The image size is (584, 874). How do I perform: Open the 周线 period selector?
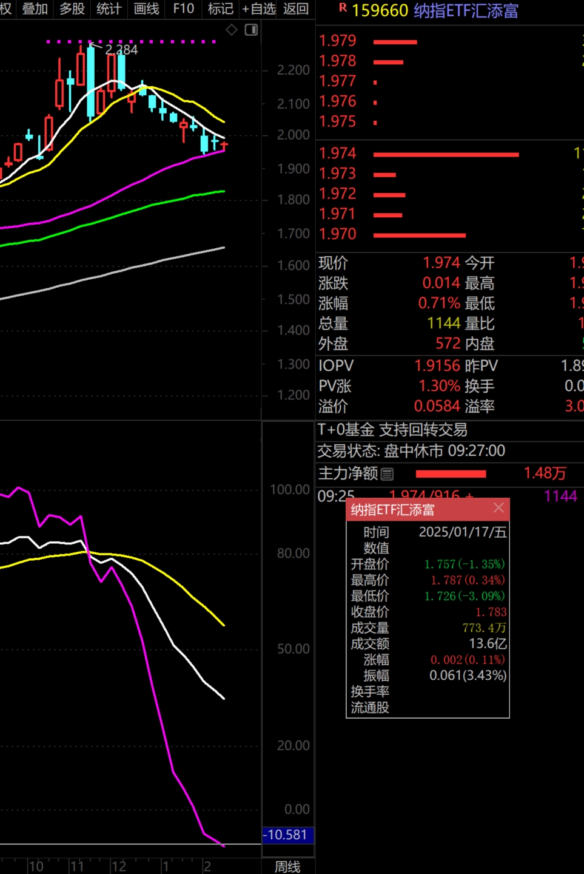click(287, 867)
